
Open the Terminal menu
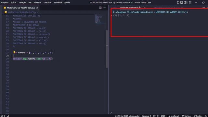point(58,3)
